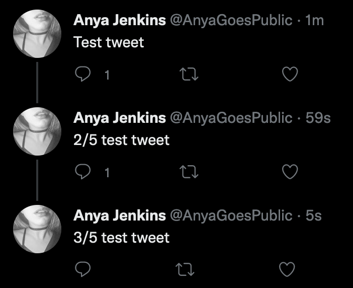Like the "2/5 test tweet"
Viewport: 353px width, 288px height.
tap(289, 173)
